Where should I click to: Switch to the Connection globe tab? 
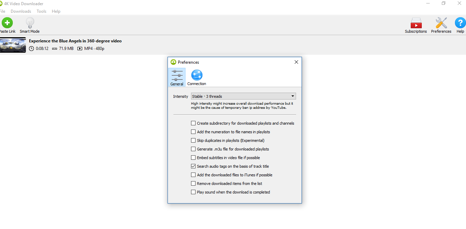coord(197,77)
